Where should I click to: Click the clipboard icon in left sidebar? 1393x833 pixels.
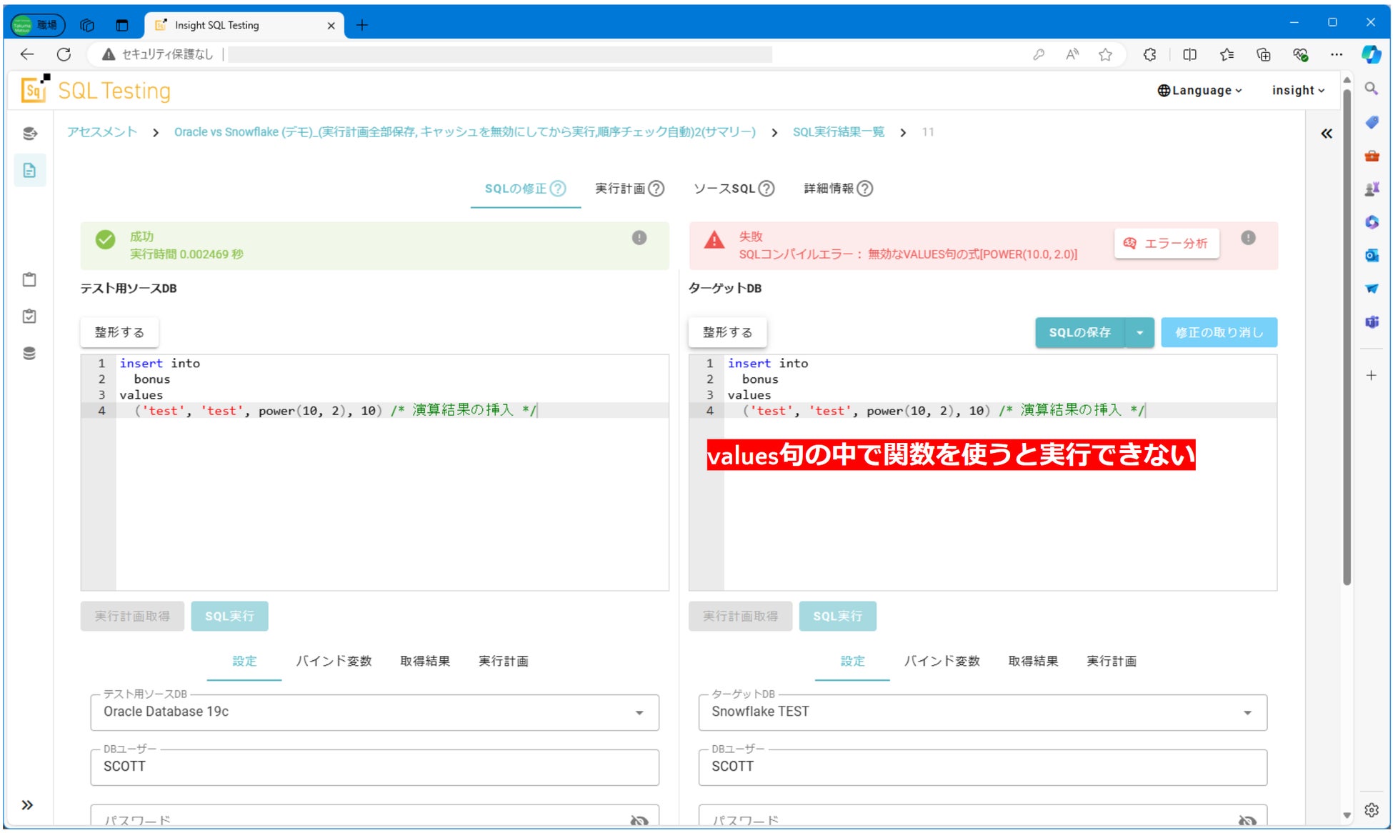(29, 279)
